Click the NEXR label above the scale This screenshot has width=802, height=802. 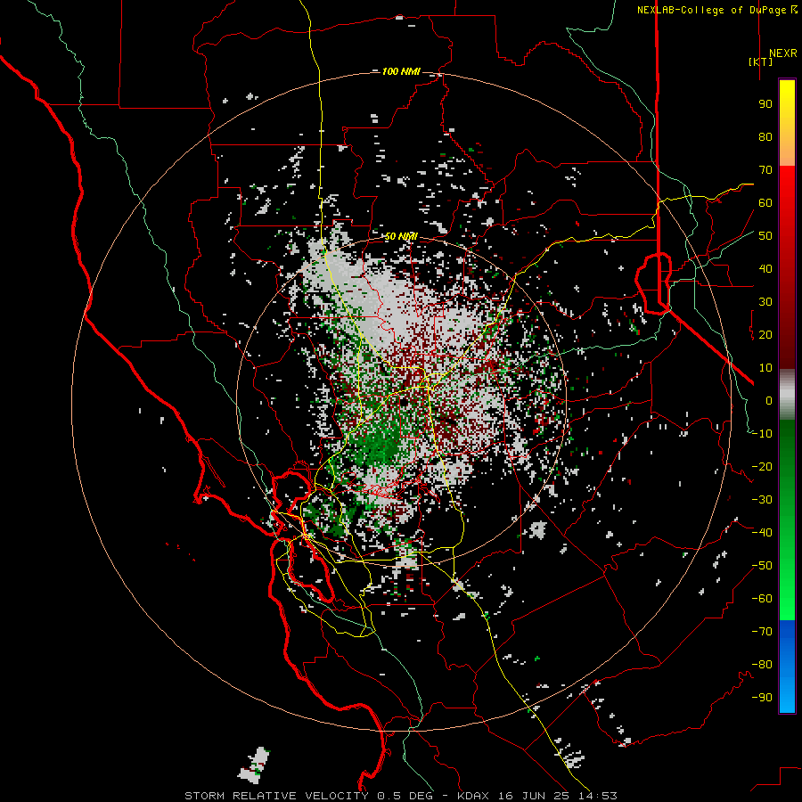[782, 53]
